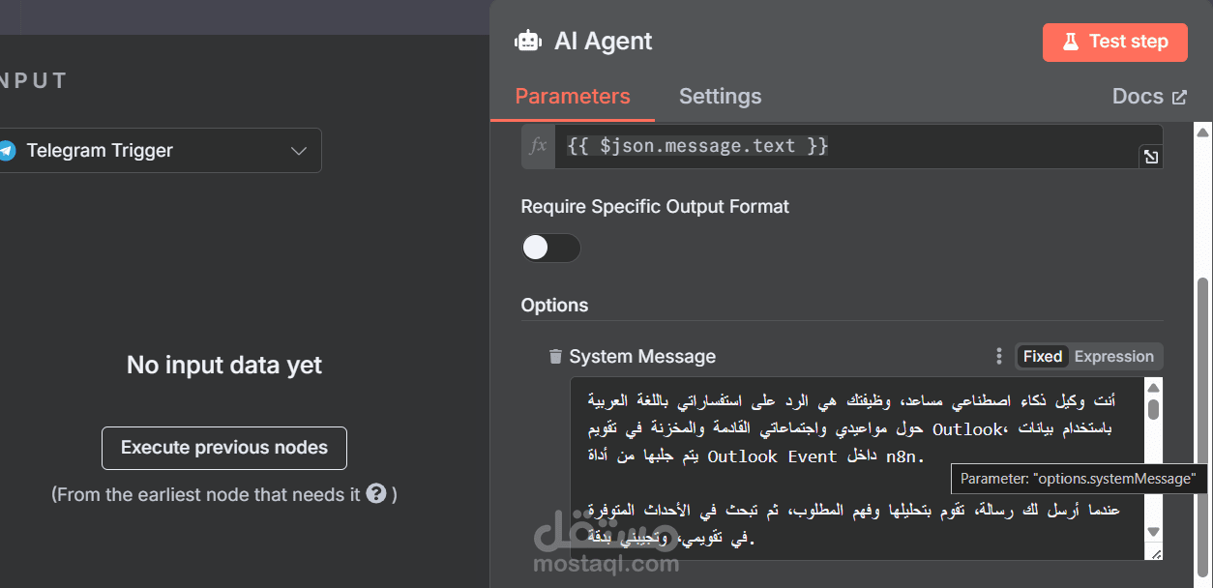1213x588 pixels.
Task: Open the Telegram Trigger input dropdown
Action: coord(298,151)
